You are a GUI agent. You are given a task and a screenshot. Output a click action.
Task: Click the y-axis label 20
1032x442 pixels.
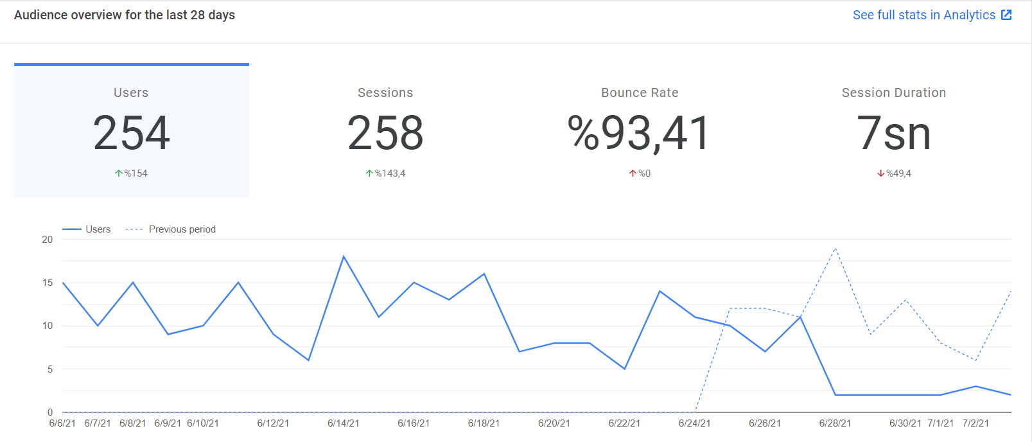(48, 240)
